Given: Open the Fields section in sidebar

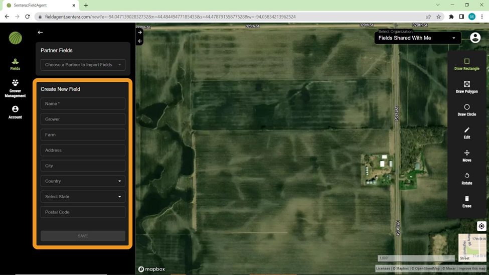Looking at the screenshot, I should (x=15, y=64).
